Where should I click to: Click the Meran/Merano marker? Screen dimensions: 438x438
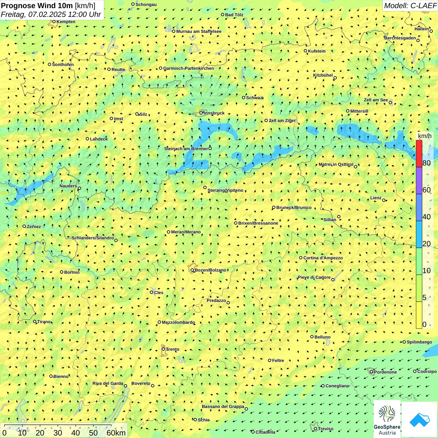tap(169, 232)
